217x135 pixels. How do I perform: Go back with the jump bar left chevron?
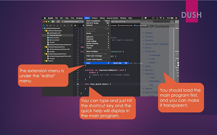(x=78, y=26)
